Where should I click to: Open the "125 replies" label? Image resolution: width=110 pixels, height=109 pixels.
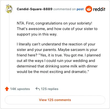50,89
